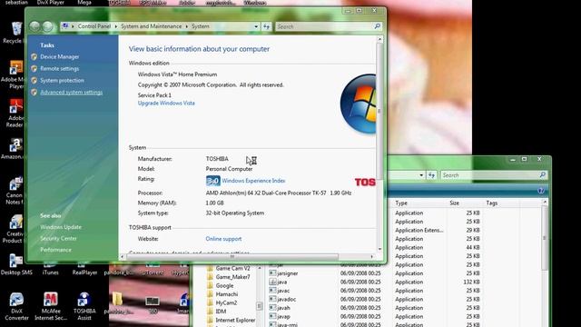Click Upgrade Windows Vista link

166,103
